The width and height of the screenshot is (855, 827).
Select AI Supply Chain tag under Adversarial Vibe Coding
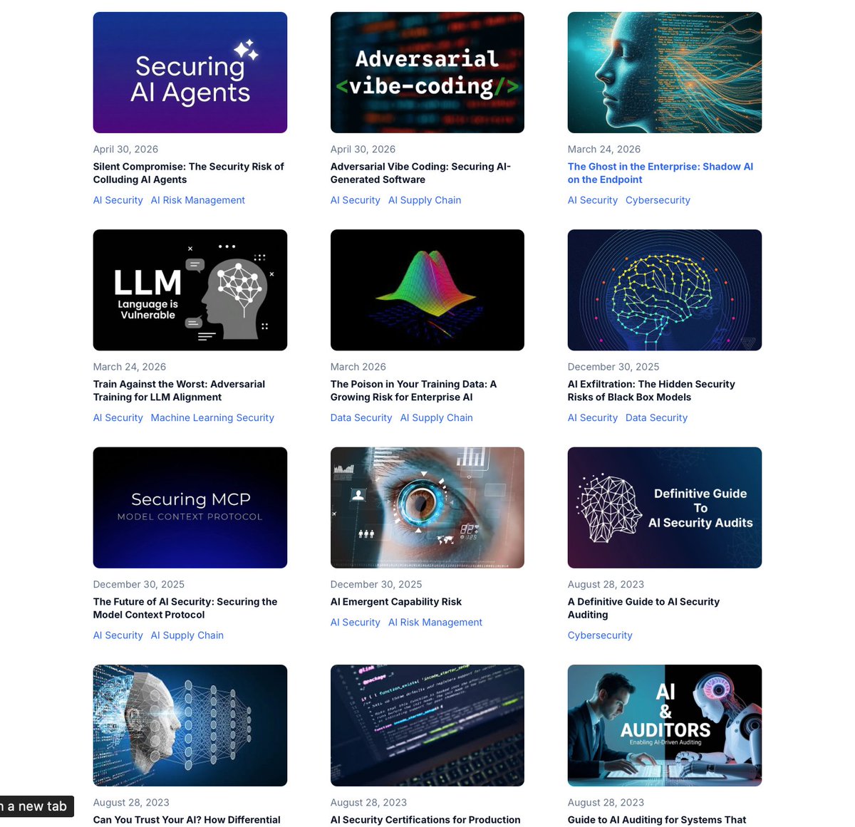tap(425, 200)
